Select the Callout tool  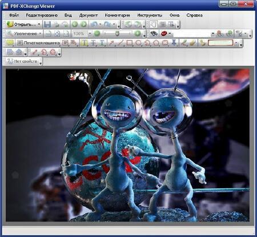tap(74, 43)
